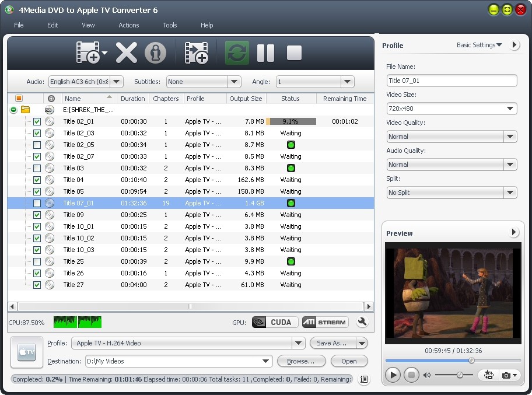Sort by the Duration column header

(x=132, y=99)
